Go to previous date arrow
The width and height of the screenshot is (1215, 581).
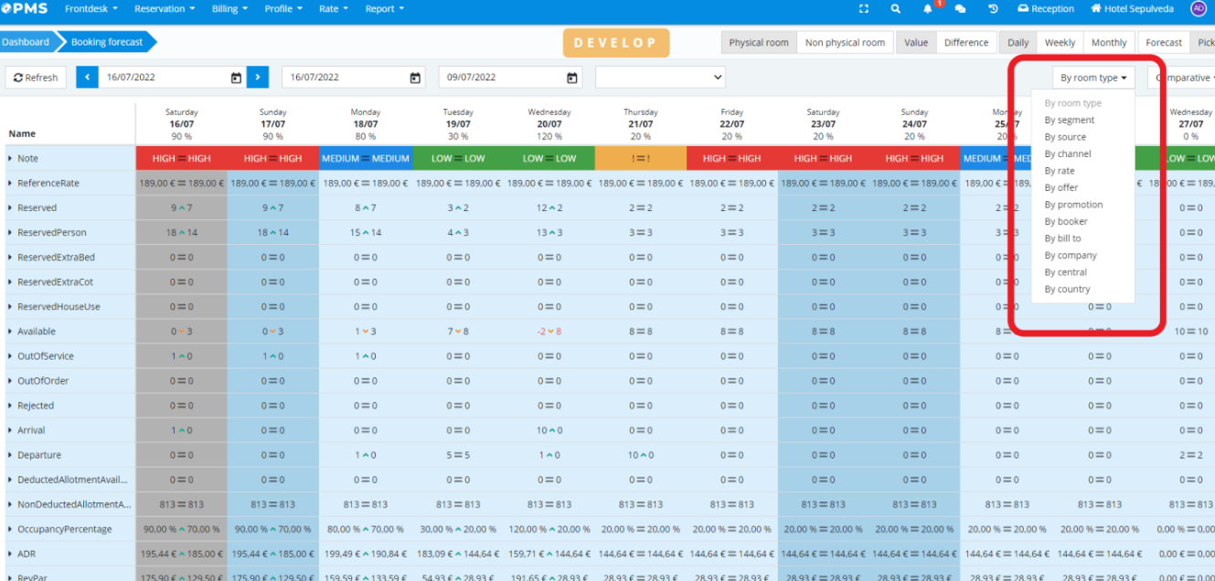coord(87,78)
